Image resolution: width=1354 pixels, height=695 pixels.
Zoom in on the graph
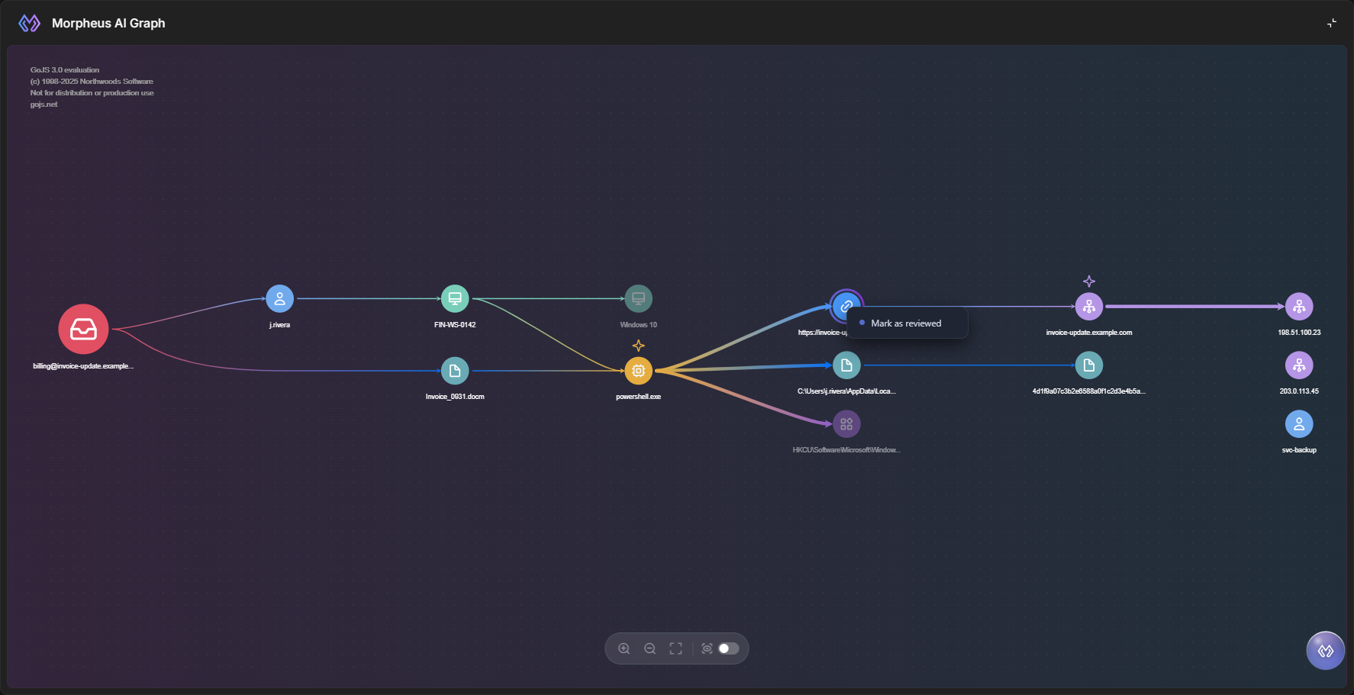[x=624, y=648]
